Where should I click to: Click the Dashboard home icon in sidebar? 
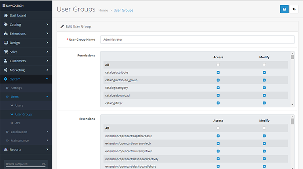pos(6,15)
